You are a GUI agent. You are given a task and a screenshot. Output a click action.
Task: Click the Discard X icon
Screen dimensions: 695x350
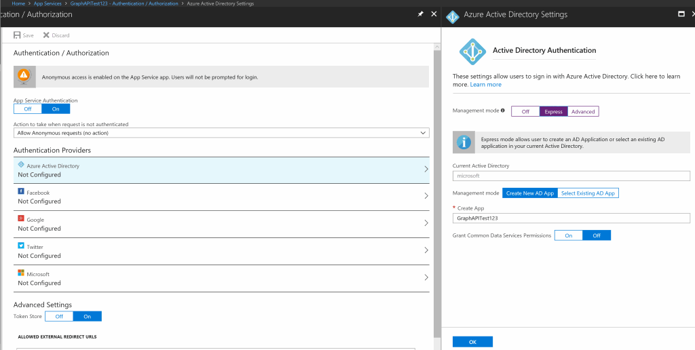[46, 35]
